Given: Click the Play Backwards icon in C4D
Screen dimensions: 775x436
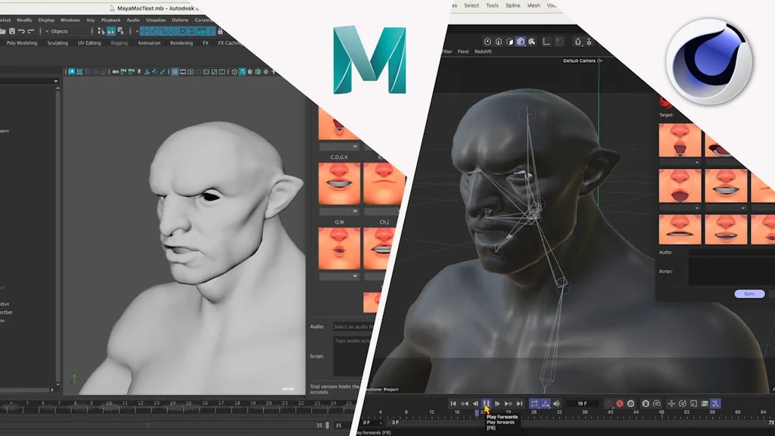Looking at the screenshot, I should (475, 403).
